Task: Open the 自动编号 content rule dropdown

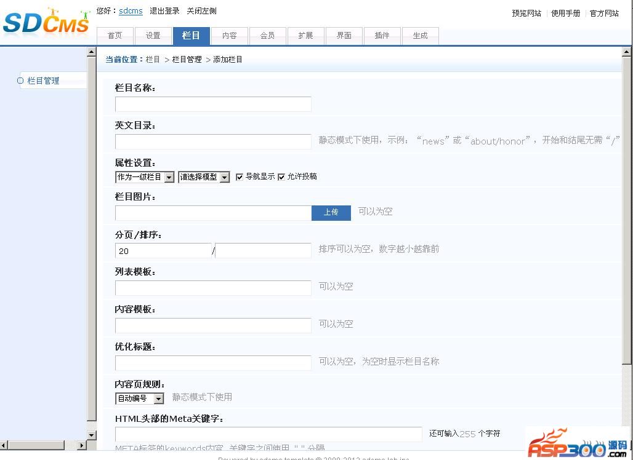Action: (139, 399)
